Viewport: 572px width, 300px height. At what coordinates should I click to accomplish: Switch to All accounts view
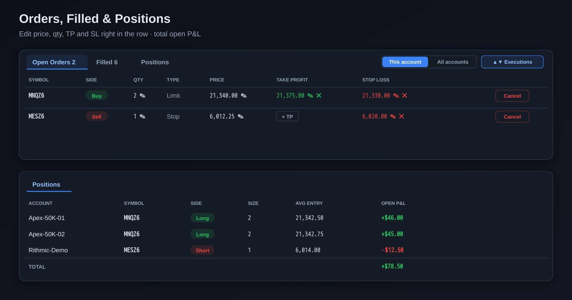(453, 62)
